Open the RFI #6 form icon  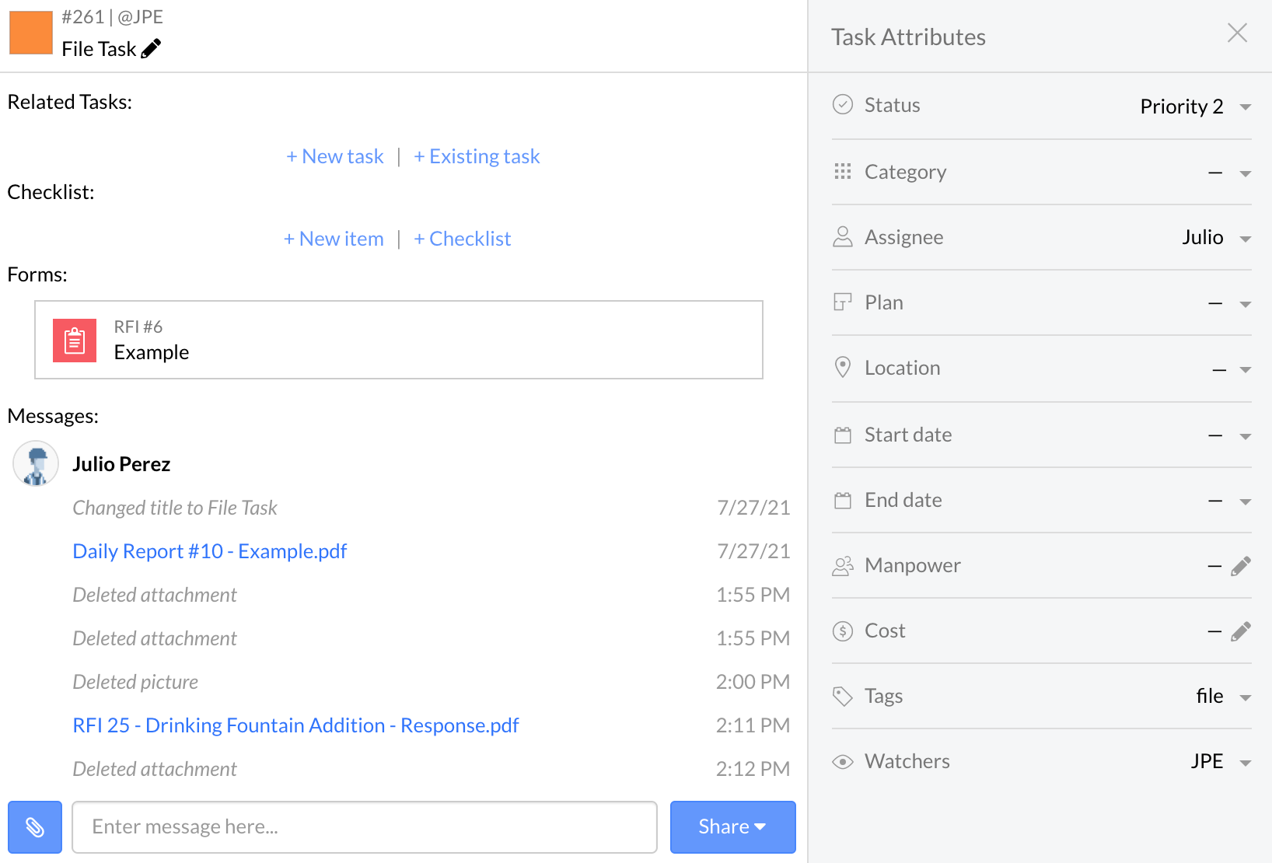(x=74, y=340)
